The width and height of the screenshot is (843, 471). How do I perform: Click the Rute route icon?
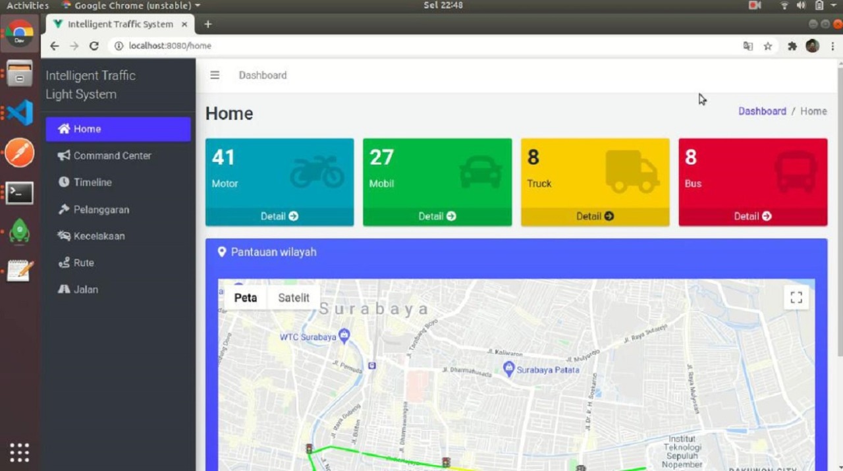tap(64, 263)
